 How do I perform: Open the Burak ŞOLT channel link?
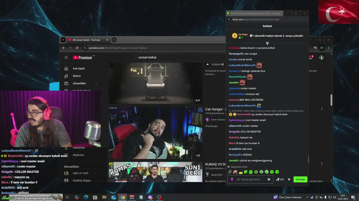tap(217, 175)
